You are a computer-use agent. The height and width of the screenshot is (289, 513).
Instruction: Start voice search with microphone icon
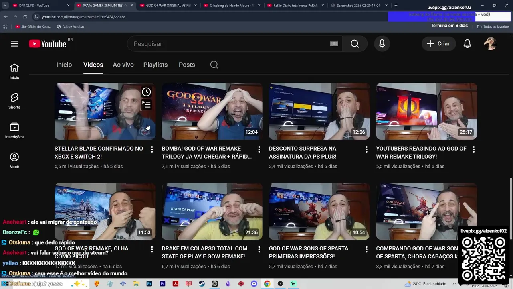pyautogui.click(x=382, y=44)
